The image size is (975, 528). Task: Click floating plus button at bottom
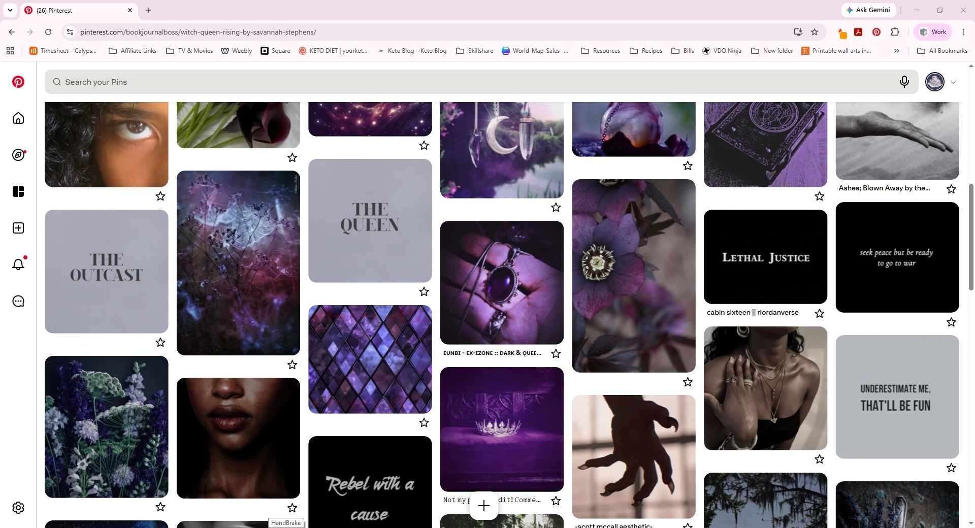(x=484, y=506)
